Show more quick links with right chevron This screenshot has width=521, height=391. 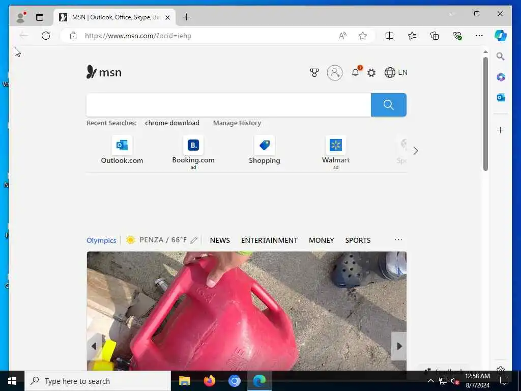pos(416,151)
